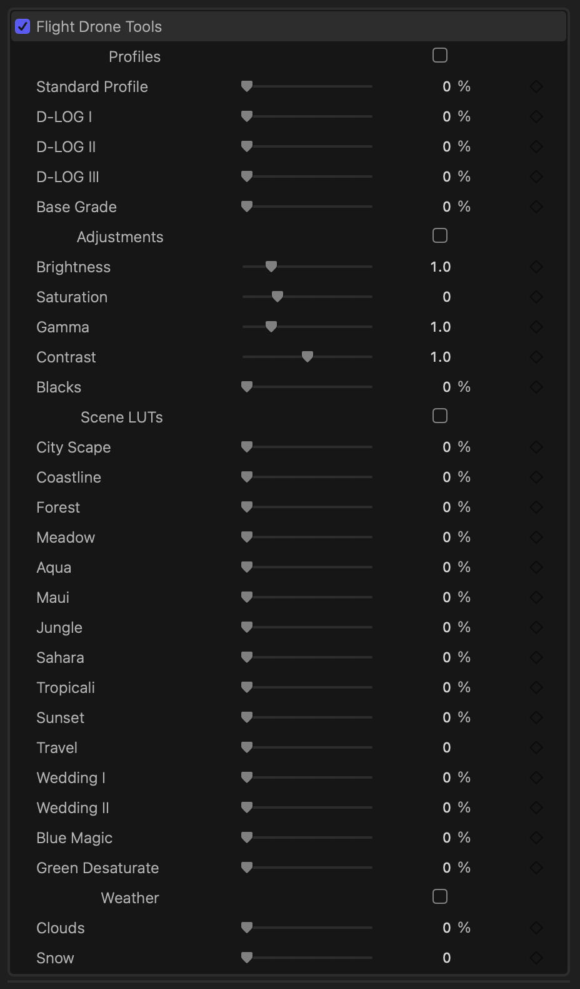Disable the Flight Drone Tools effect checkbox

tap(22, 26)
